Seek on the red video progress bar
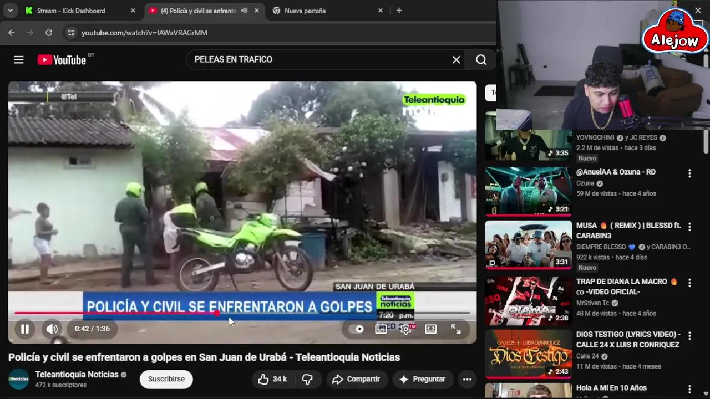This screenshot has height=399, width=710. pos(242,313)
